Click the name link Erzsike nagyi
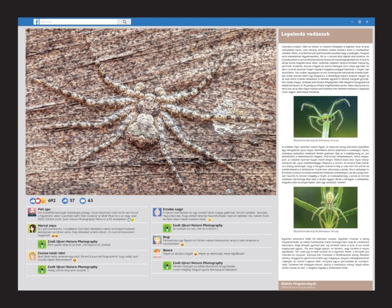Screen dimensions: 392x308 click(173, 209)
